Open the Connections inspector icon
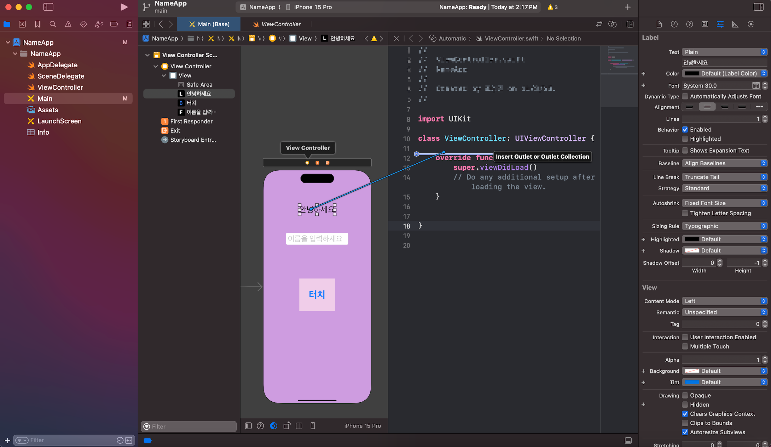 [x=751, y=24]
